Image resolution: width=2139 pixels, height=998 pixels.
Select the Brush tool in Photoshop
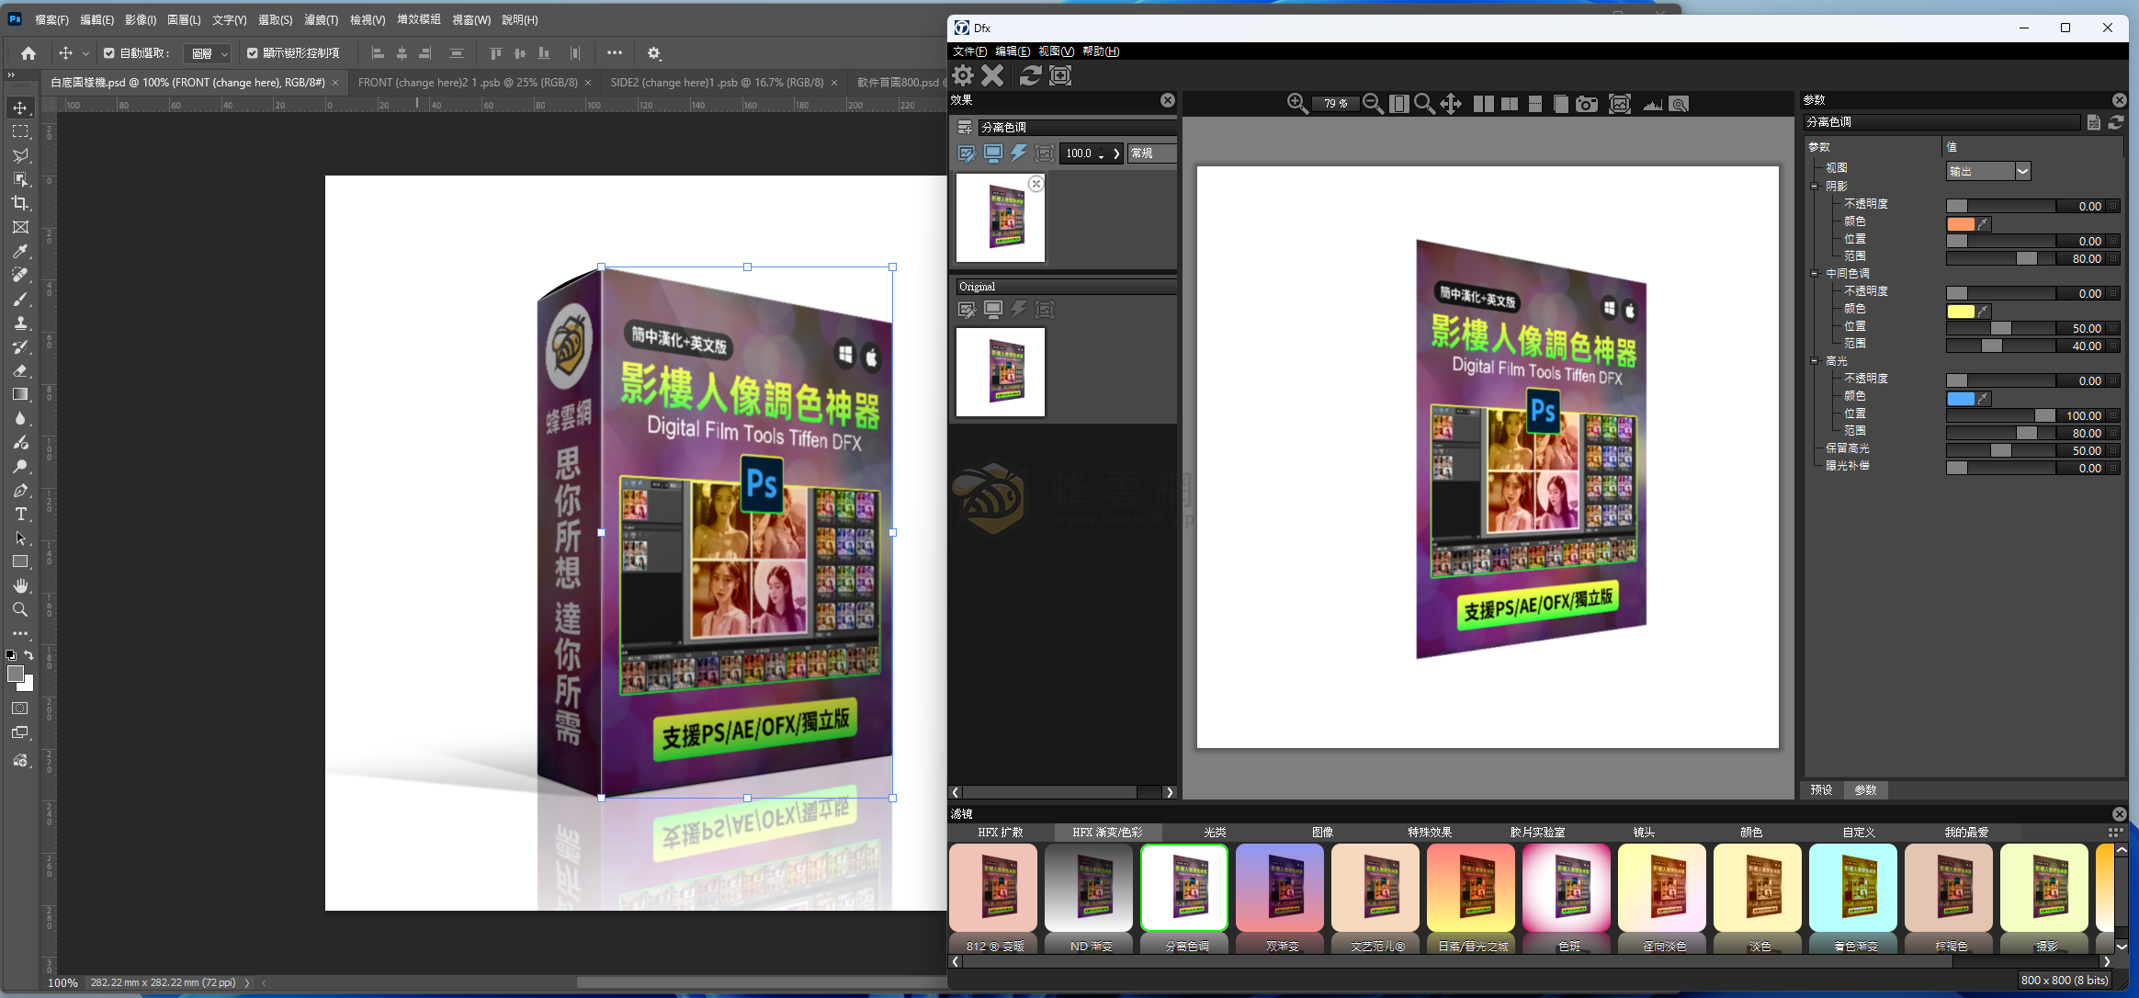tap(20, 299)
